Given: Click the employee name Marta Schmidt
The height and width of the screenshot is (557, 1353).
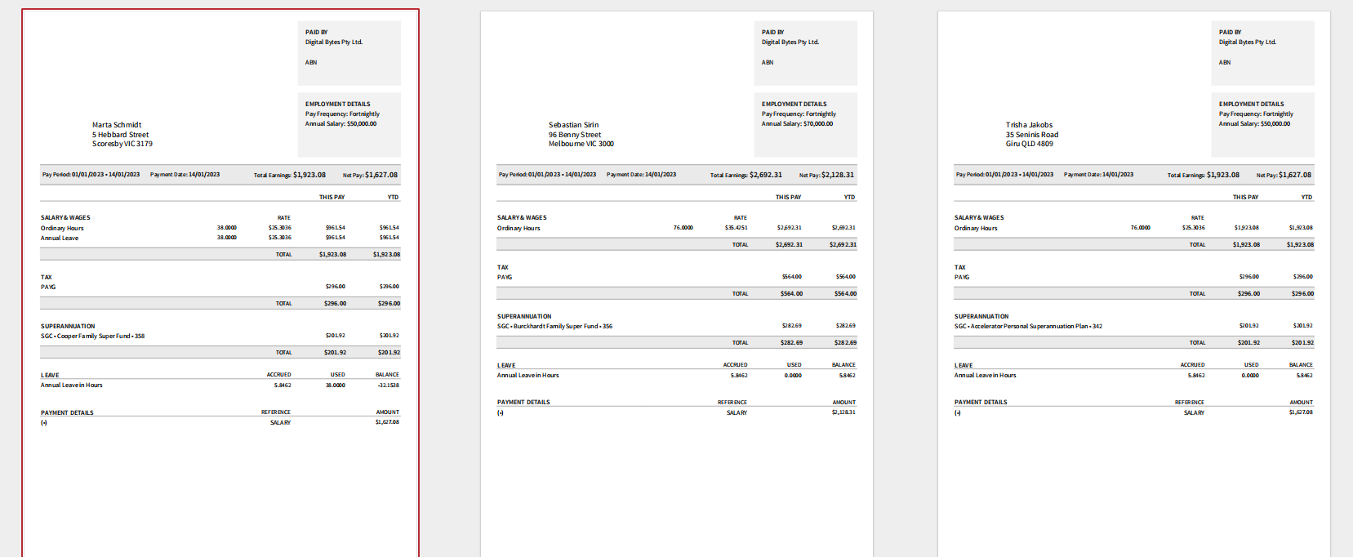Looking at the screenshot, I should (x=117, y=125).
